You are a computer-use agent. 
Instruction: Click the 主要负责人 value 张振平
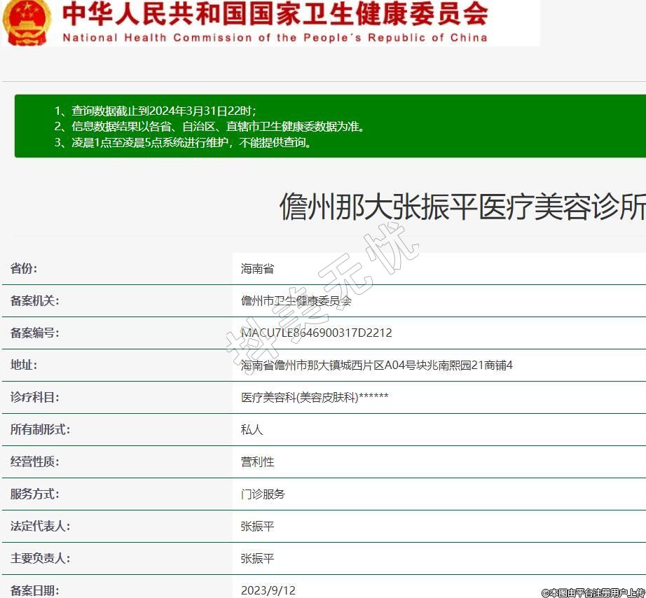coord(257,559)
